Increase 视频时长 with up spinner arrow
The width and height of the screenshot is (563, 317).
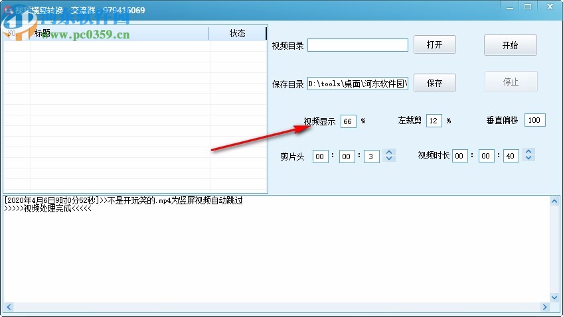pyautogui.click(x=528, y=151)
